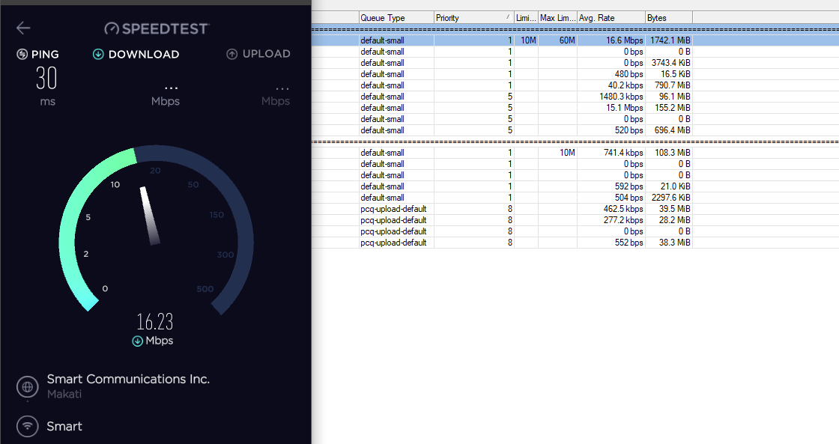The width and height of the screenshot is (839, 444).
Task: Click the 60M max limit cell
Action: coord(557,40)
